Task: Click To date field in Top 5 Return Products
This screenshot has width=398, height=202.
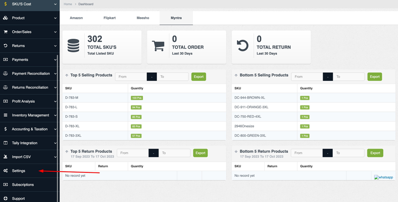Action: [x=175, y=153]
